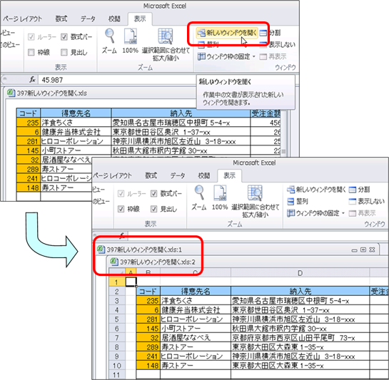Enable 枠線 gridlines checkbox in upper ribbon
The width and height of the screenshot is (389, 380).
[x=31, y=52]
